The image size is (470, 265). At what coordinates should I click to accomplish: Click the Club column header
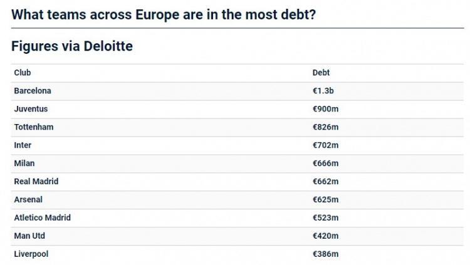pyautogui.click(x=23, y=73)
